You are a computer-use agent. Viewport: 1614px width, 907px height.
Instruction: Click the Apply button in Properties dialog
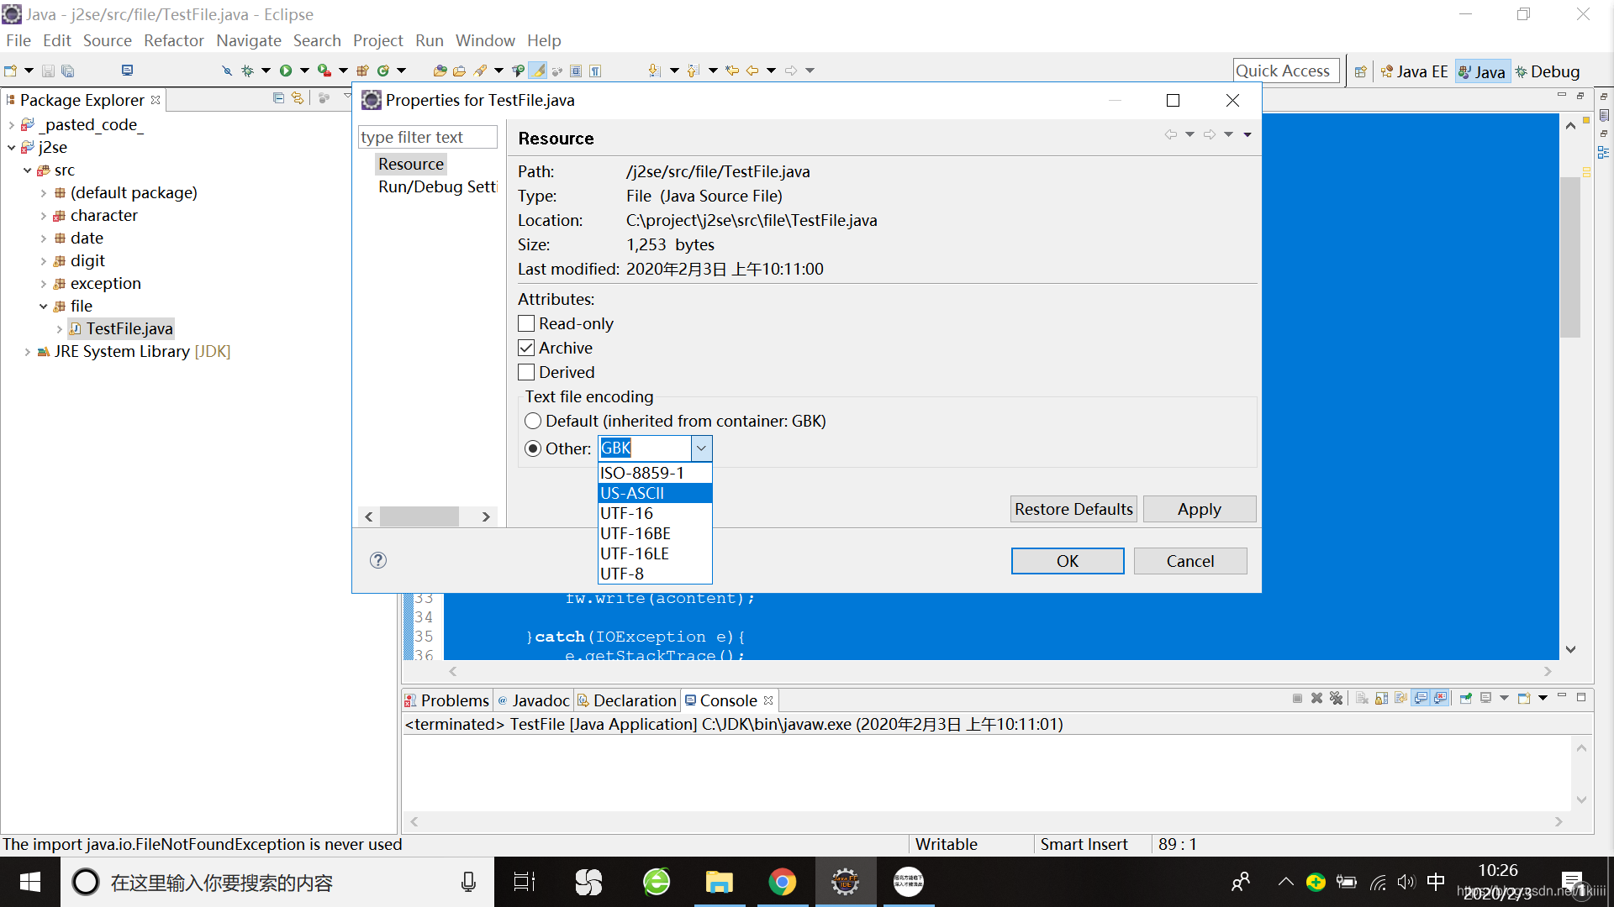coord(1197,508)
